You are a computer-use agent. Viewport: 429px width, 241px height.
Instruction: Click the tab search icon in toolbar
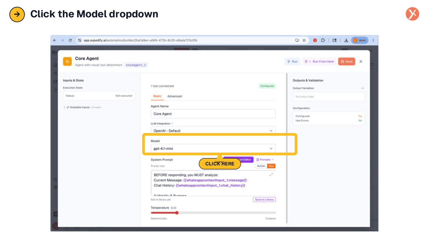pos(334,40)
